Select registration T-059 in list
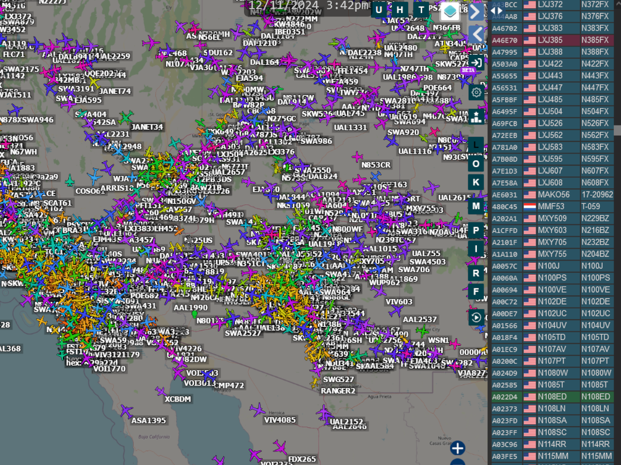This screenshot has width=621, height=465. click(590, 206)
